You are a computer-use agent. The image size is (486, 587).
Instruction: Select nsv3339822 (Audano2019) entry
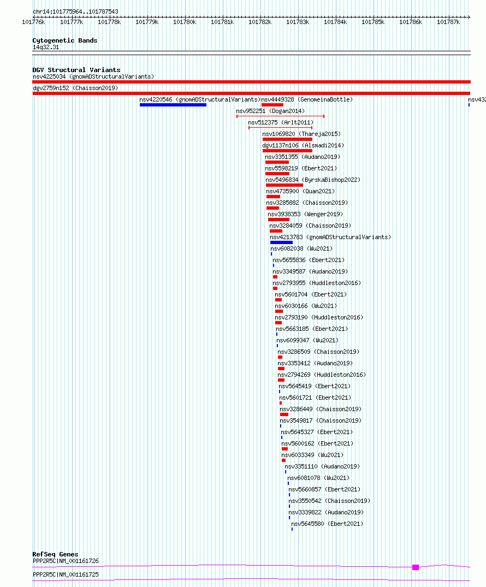click(x=326, y=513)
